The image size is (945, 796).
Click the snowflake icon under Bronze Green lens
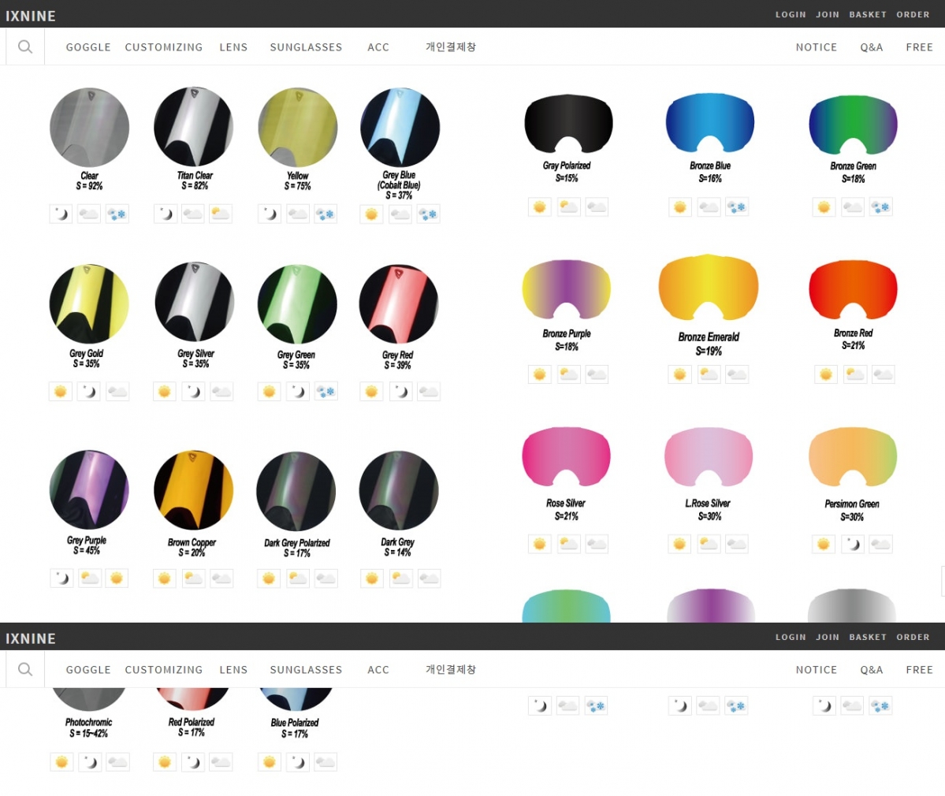pyautogui.click(x=880, y=207)
